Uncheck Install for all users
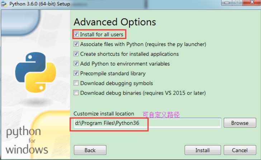 76,34
